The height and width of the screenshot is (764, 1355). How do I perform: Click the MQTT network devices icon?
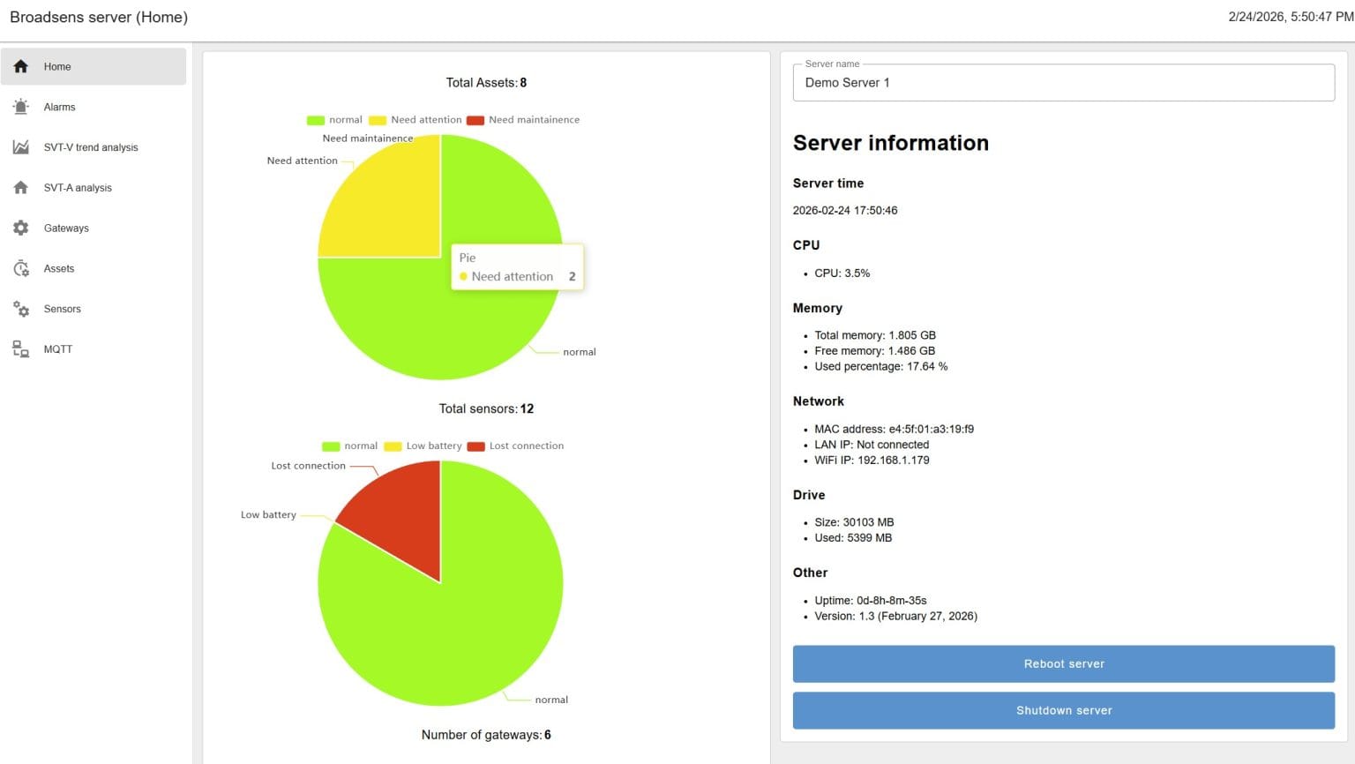(21, 349)
